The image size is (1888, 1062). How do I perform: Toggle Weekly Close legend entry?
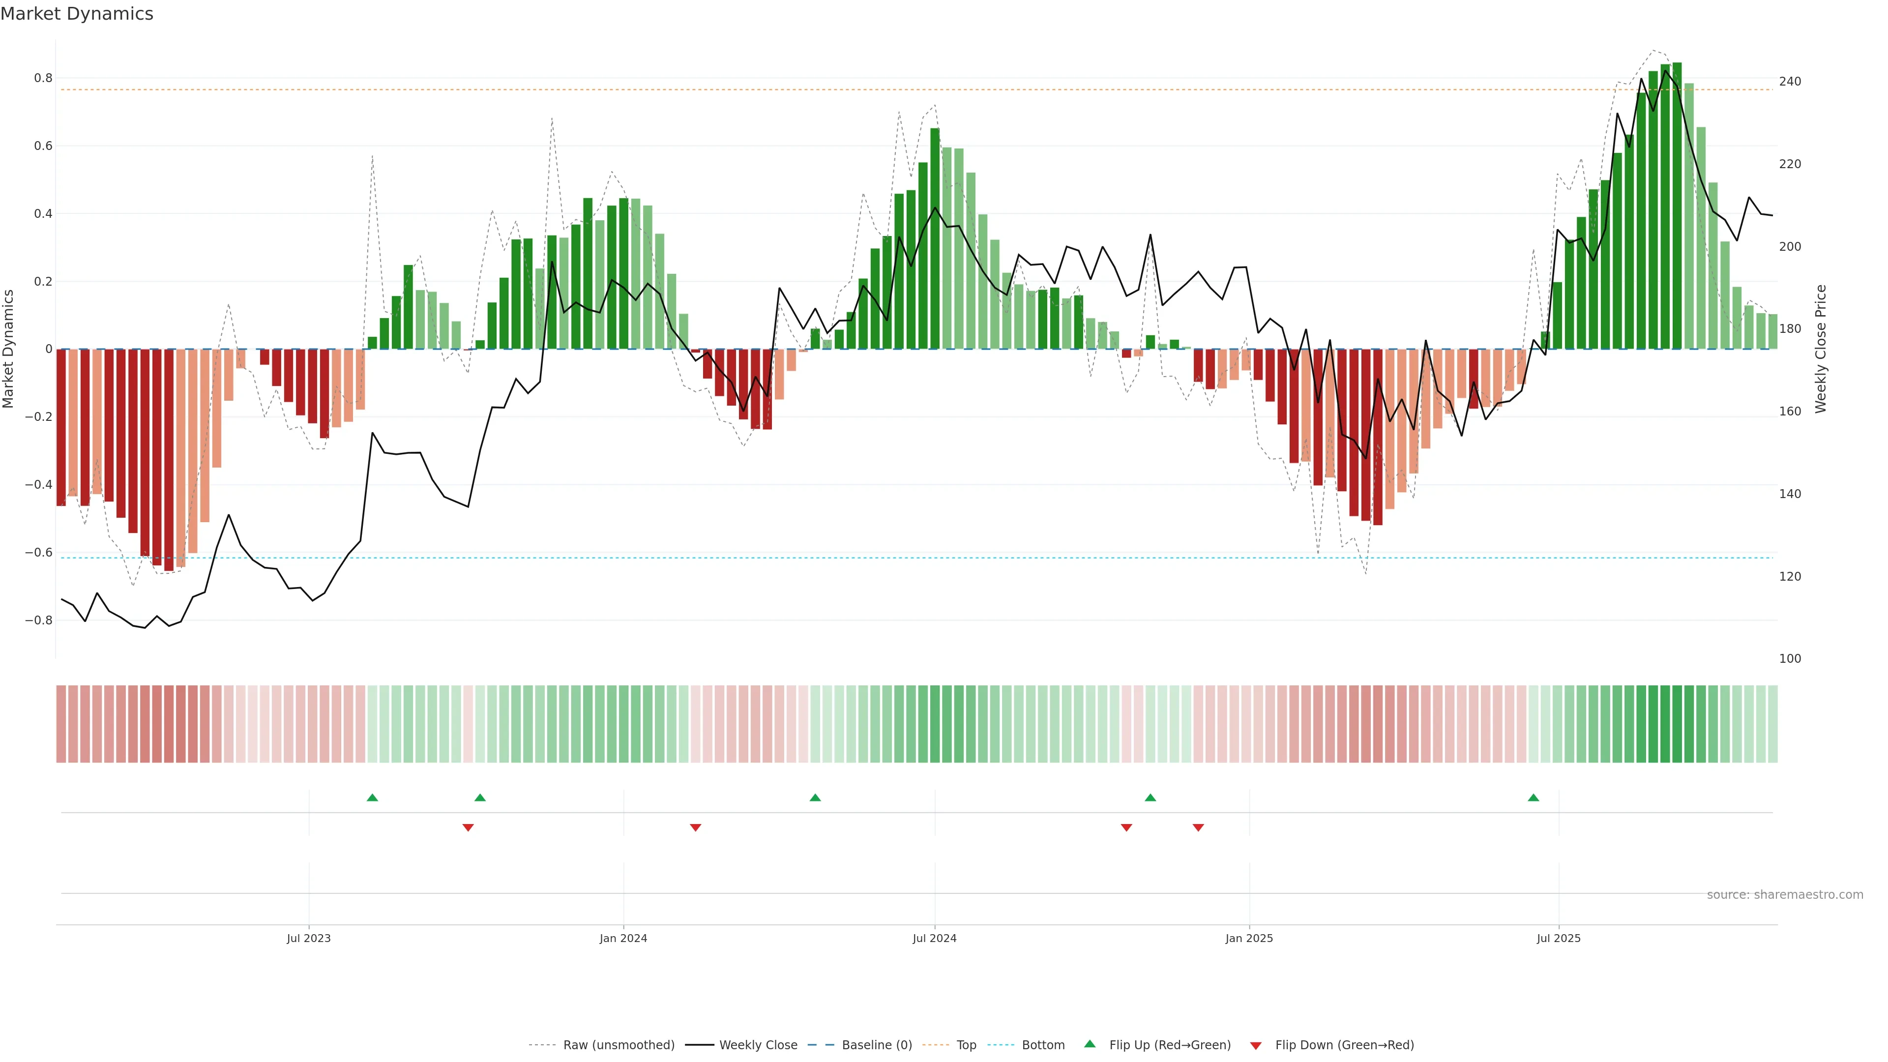click(758, 1045)
